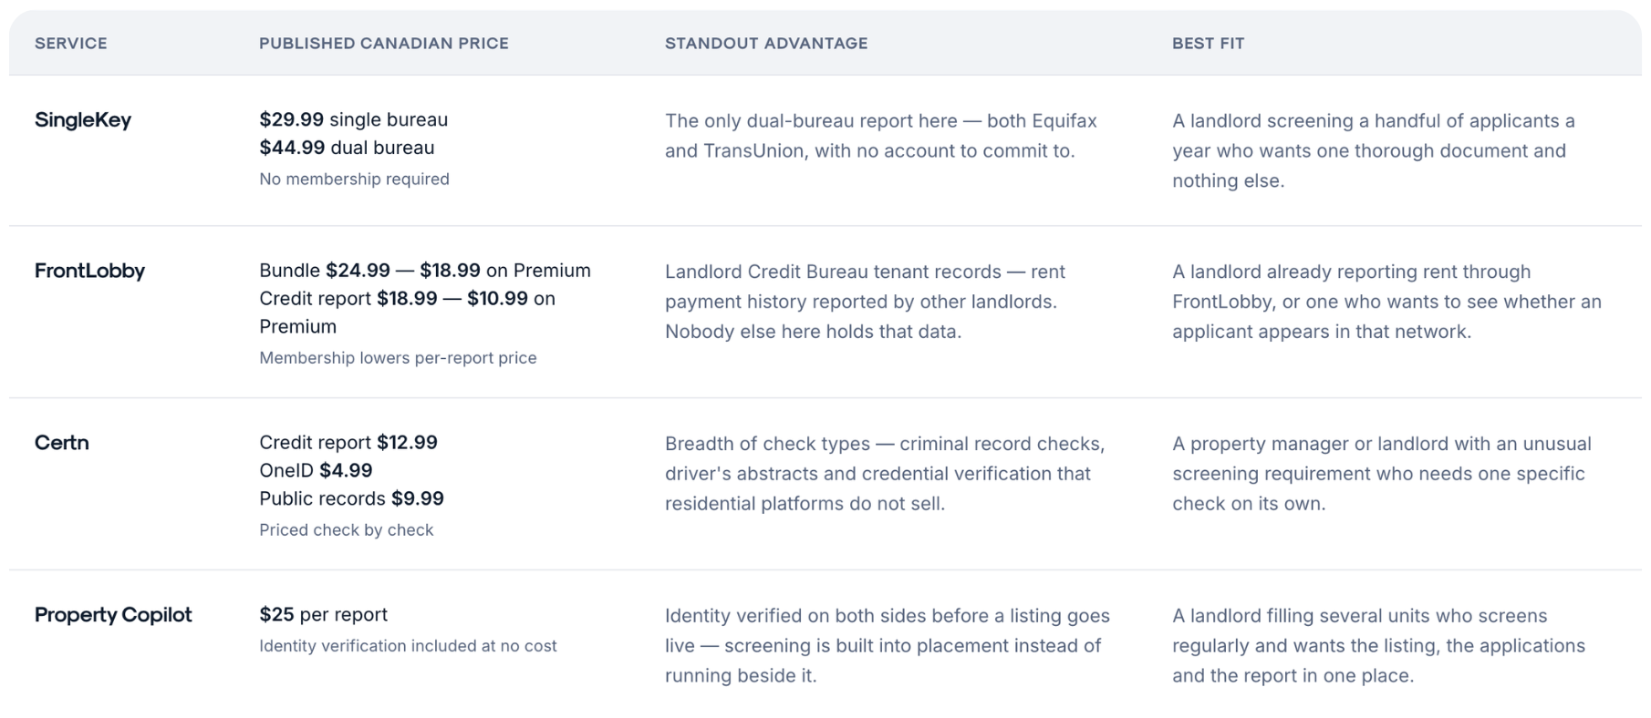
Task: Click the BEST FIT column header
Action: (x=1208, y=43)
